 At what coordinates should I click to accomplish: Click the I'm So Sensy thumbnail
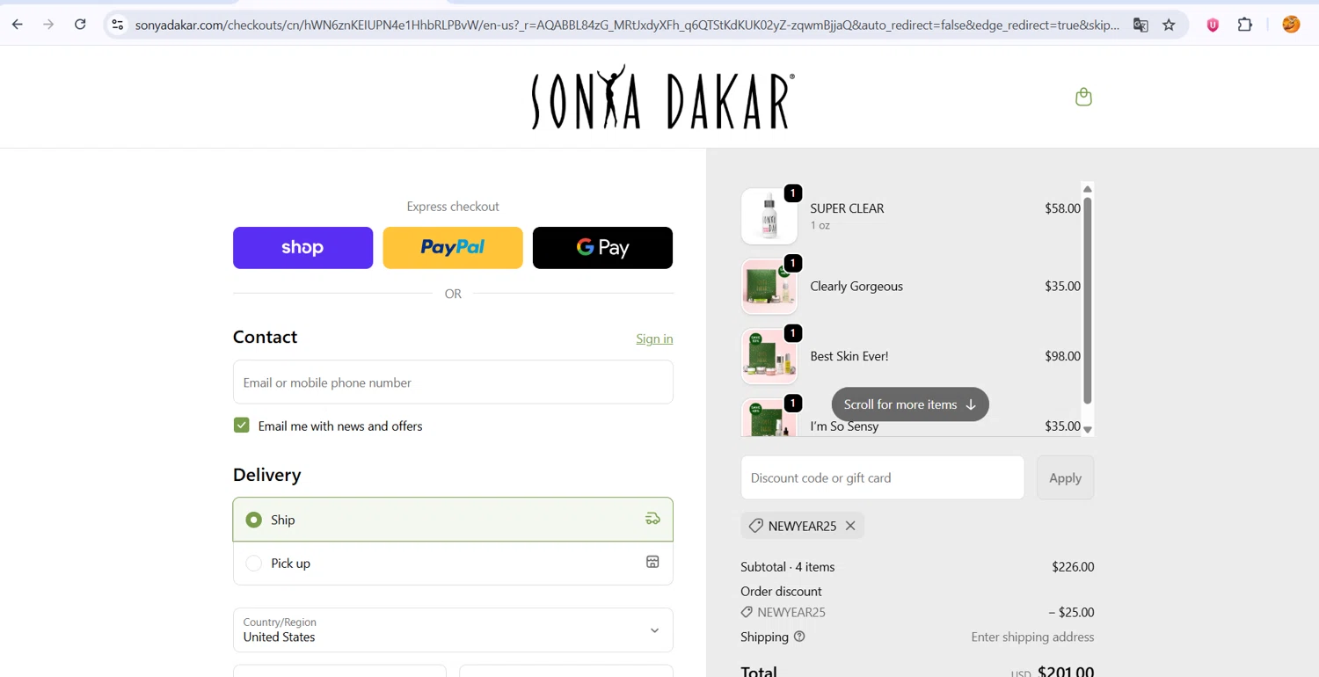point(769,418)
